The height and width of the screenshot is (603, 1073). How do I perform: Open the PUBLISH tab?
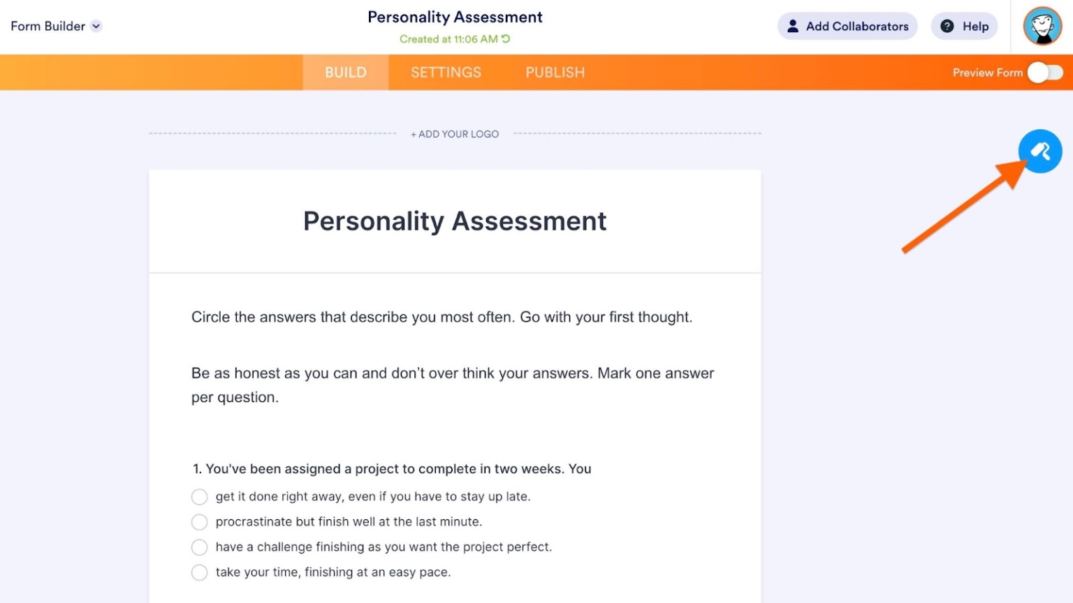(555, 72)
